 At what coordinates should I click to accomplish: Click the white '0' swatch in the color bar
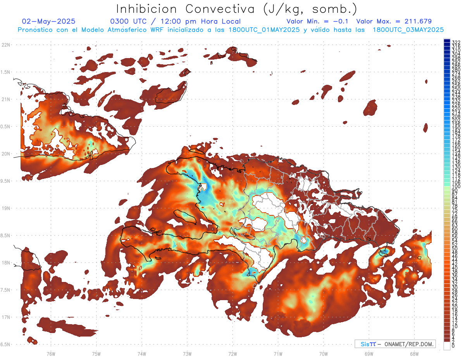tap(447, 346)
